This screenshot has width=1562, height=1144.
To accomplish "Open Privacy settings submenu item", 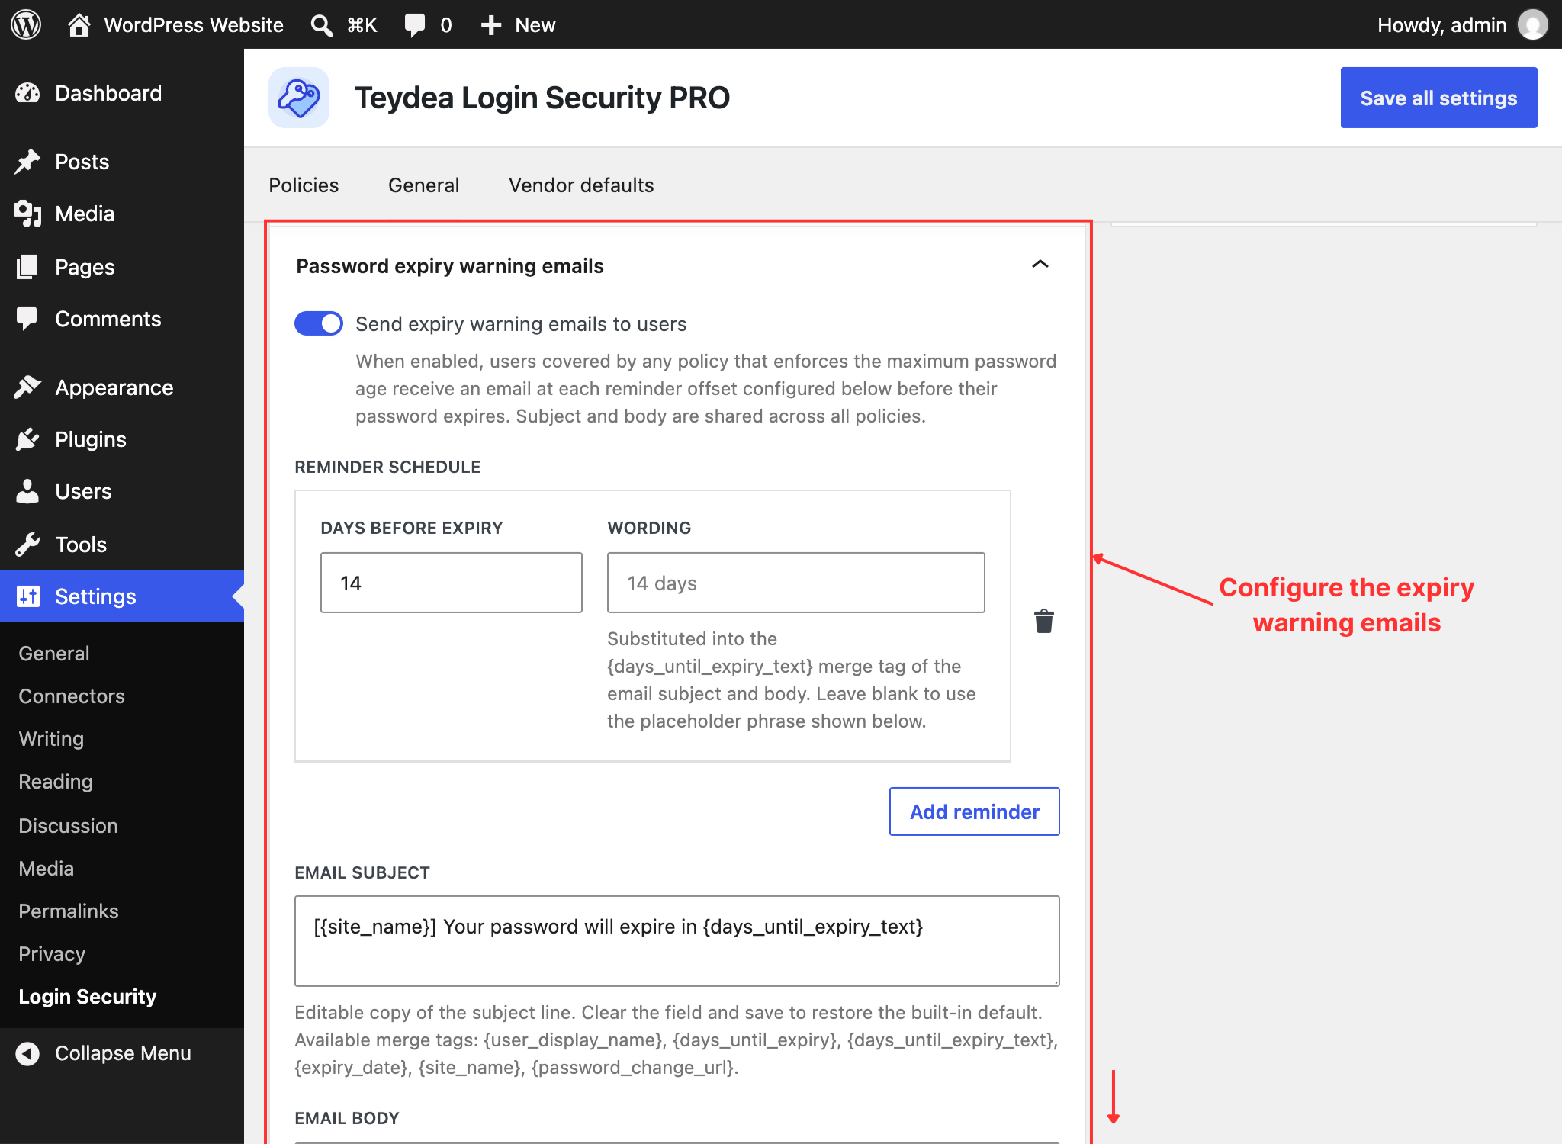I will [52, 954].
